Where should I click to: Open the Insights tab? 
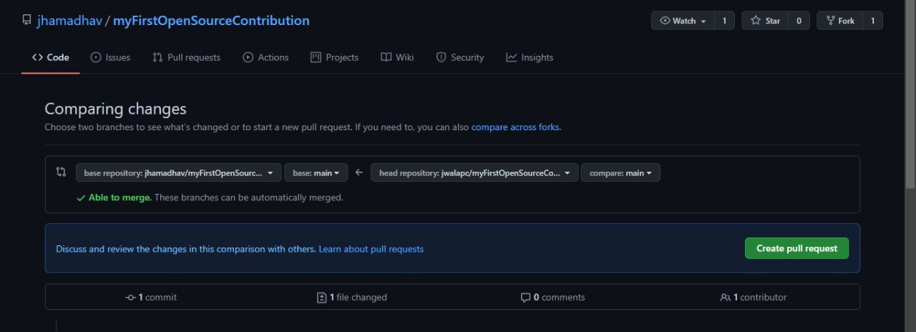tap(530, 57)
